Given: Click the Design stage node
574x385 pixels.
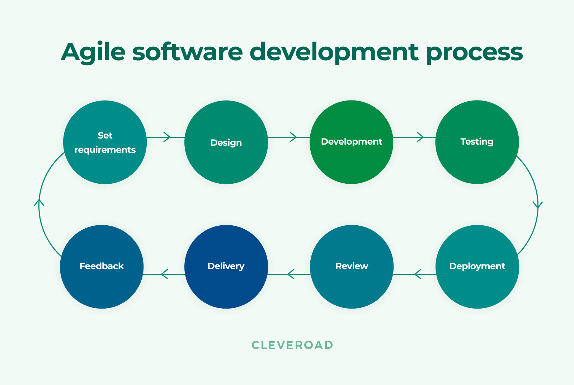Looking at the screenshot, I should (226, 142).
